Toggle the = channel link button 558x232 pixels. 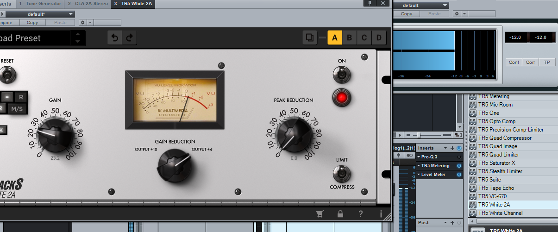[6, 97]
